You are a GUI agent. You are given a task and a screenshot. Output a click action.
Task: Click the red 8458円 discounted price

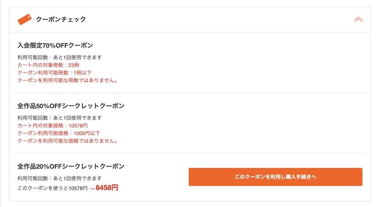[107, 188]
